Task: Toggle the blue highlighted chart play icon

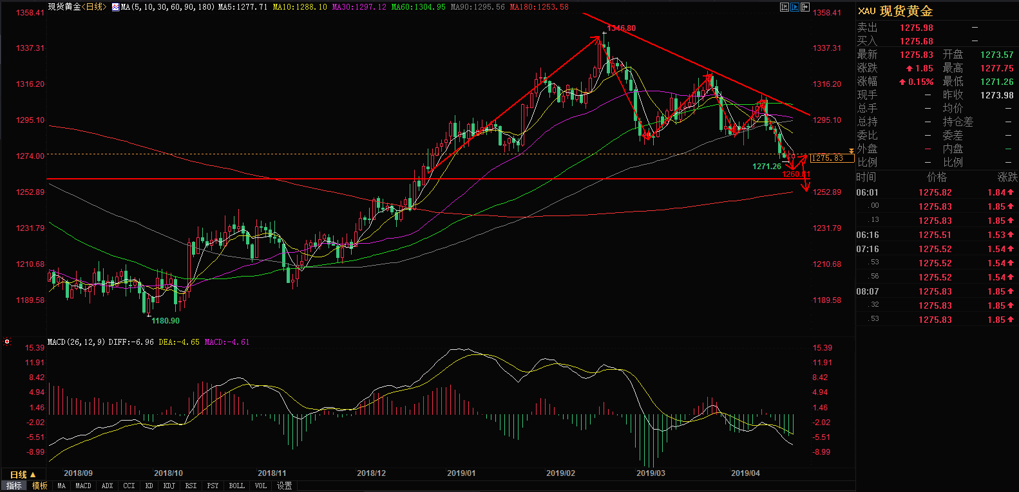Action: (795, 7)
